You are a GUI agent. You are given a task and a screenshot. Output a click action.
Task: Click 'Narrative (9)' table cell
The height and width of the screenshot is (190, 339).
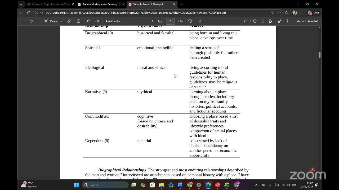click(96, 92)
